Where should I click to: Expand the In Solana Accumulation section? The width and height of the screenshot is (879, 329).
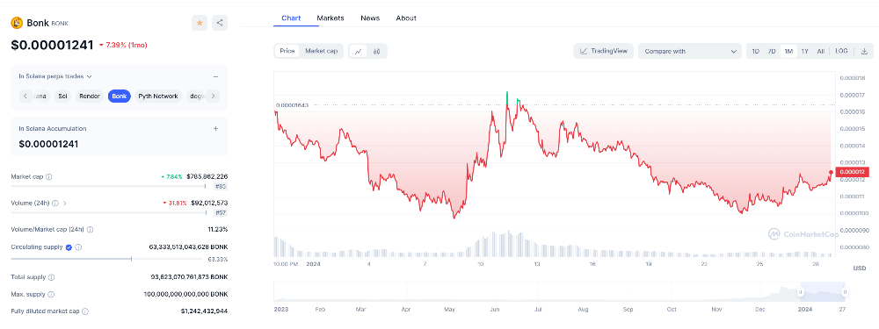click(216, 129)
